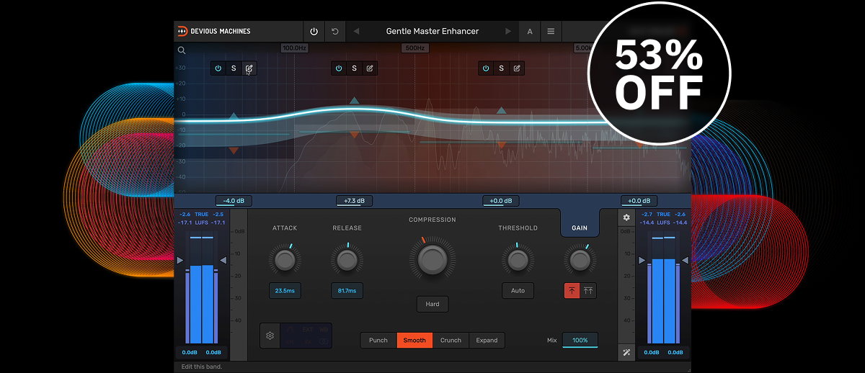Click the undo arrow icon in header
This screenshot has height=373, width=865.
tap(335, 32)
